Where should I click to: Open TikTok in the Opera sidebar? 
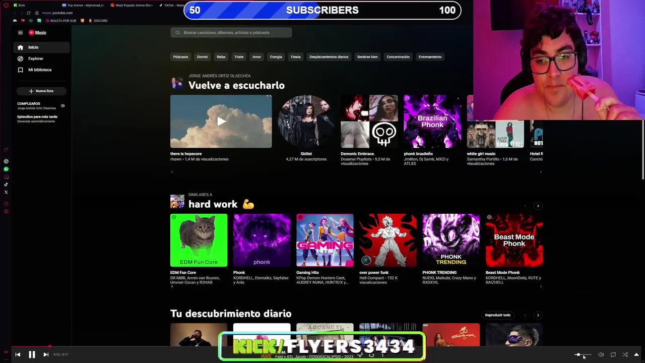(6, 185)
